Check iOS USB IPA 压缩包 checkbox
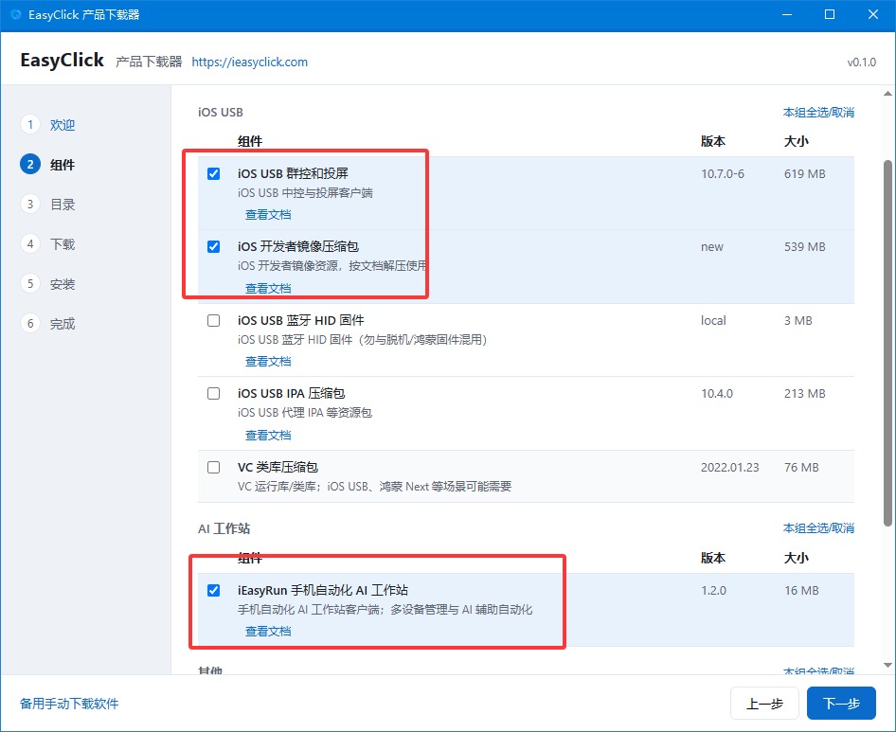 (x=214, y=394)
